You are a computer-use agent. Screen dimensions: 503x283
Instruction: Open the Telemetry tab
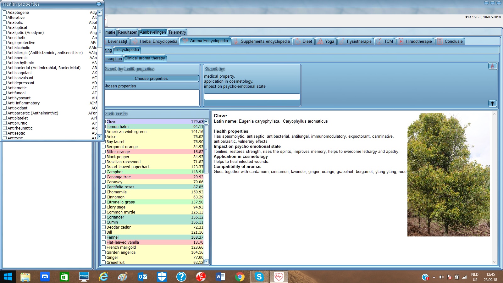pyautogui.click(x=177, y=32)
